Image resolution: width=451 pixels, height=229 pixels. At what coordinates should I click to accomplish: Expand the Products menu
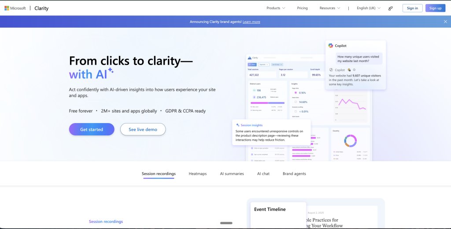(x=276, y=8)
